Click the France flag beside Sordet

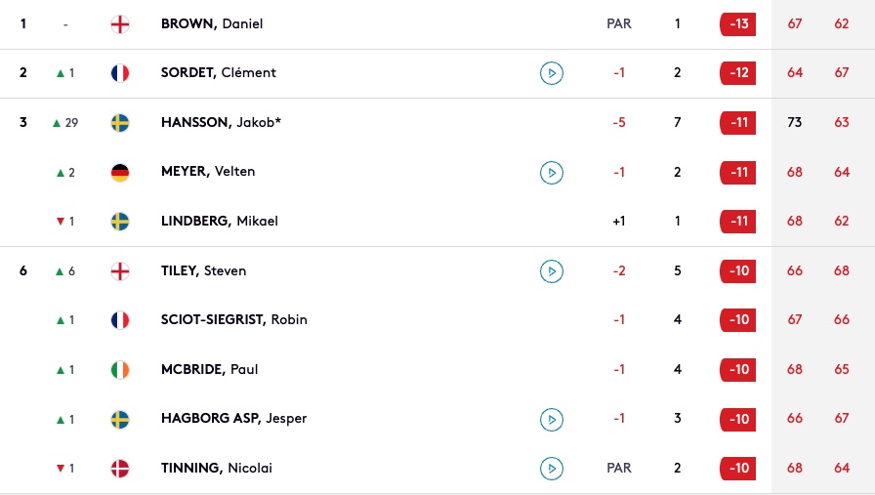(x=120, y=73)
